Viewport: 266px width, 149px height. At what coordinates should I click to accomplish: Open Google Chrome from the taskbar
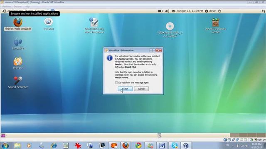pos(138,145)
